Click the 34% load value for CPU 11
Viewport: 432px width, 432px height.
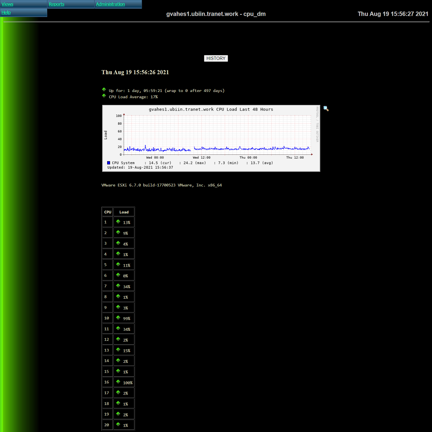coord(127,329)
